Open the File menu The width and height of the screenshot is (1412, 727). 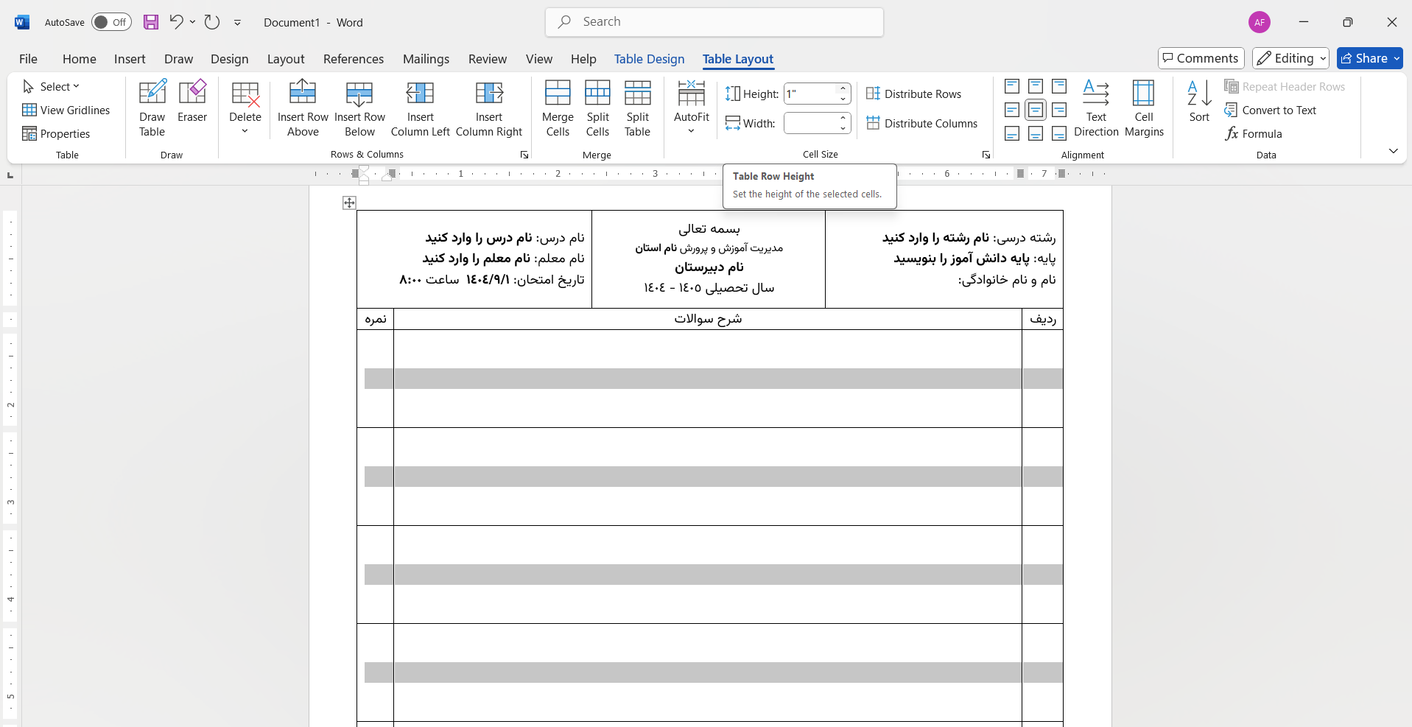point(29,59)
